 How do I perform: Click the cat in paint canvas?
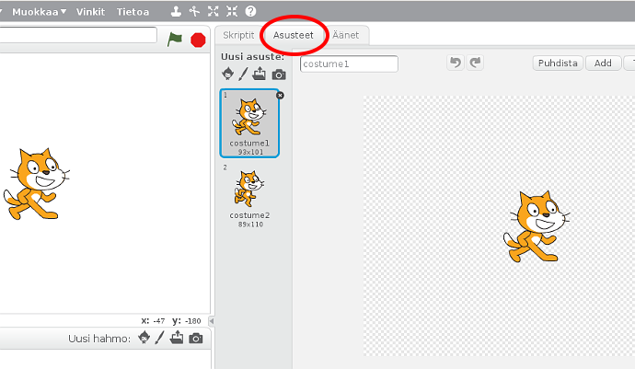tap(537, 226)
